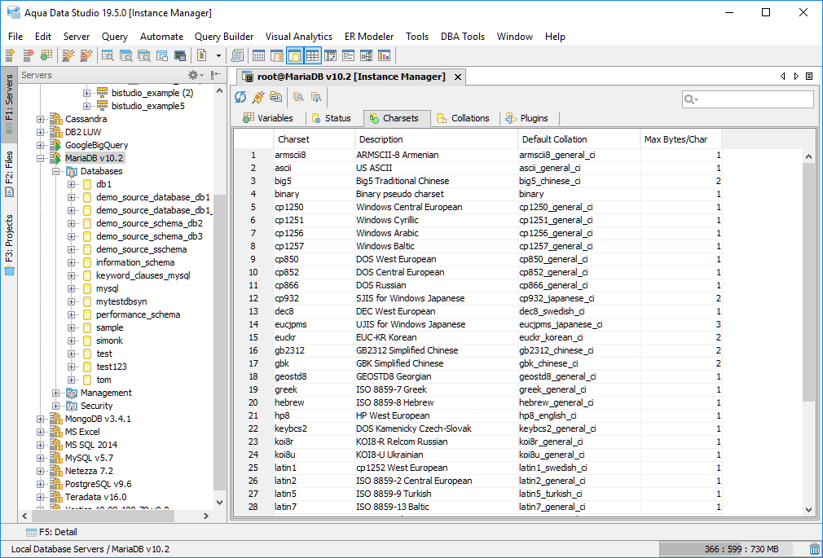
Task: Click the bar chart icon in main toolbar
Action: click(384, 55)
